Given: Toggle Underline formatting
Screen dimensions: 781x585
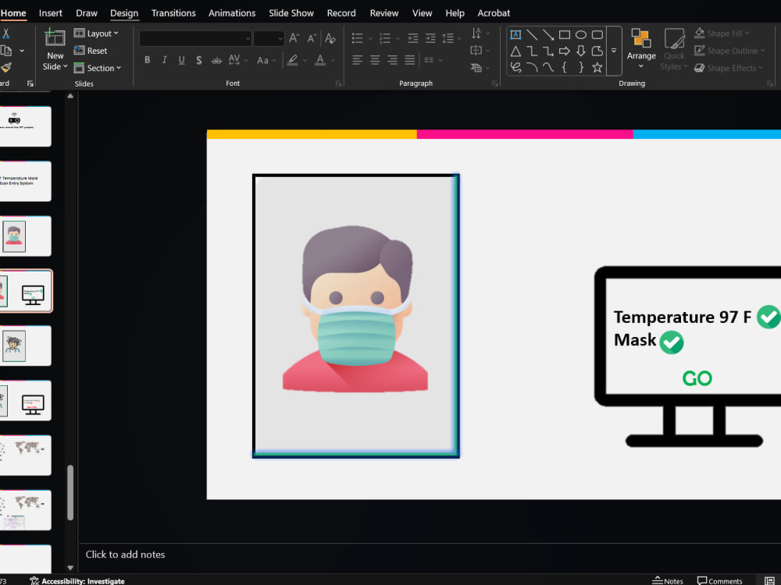Looking at the screenshot, I should [181, 60].
